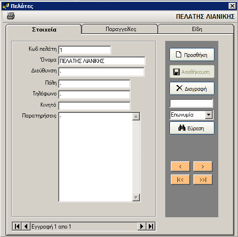Screen dimensions: 238x237
Task: Click the Αποθήκευση save button
Action: [x=192, y=72]
